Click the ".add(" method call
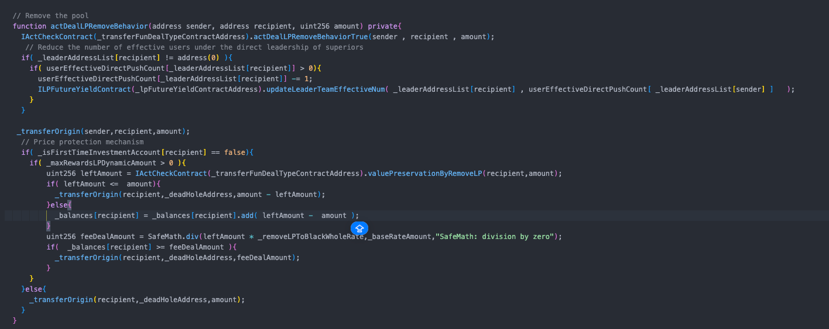Screen dimensions: 829x329 tap(247, 216)
